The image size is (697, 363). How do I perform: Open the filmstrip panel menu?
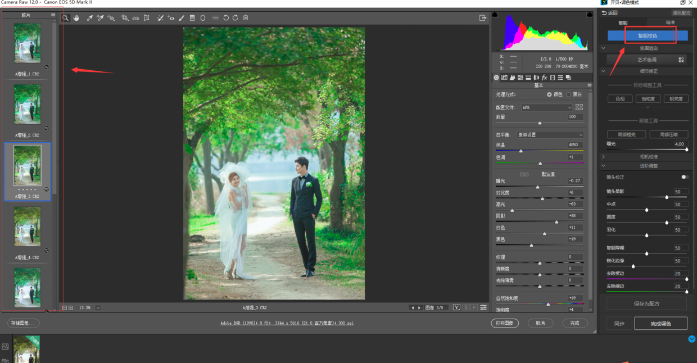pyautogui.click(x=53, y=15)
